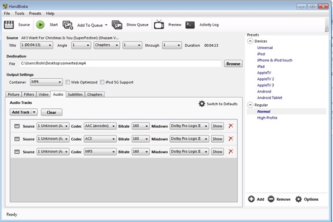Viewport: 333px width, 222px height.
Task: Enable the iPod 5G Support checkbox
Action: coord(102,82)
